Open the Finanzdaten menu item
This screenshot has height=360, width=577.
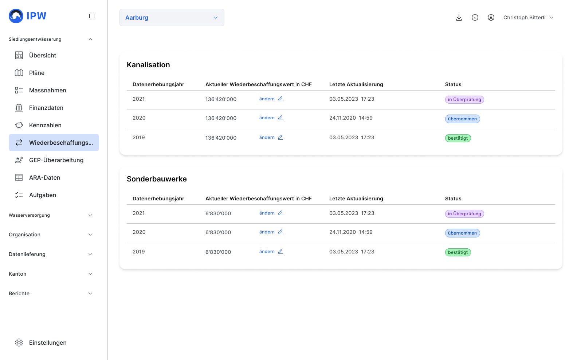[46, 108]
